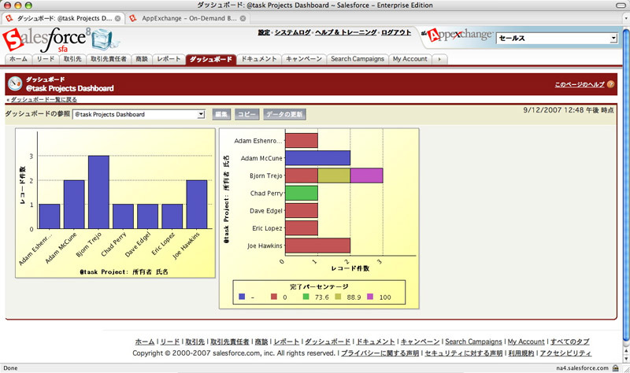Image resolution: width=630 pixels, height=373 pixels.
Task: Select the ダッシュボード tab
Action: pyautogui.click(x=211, y=60)
